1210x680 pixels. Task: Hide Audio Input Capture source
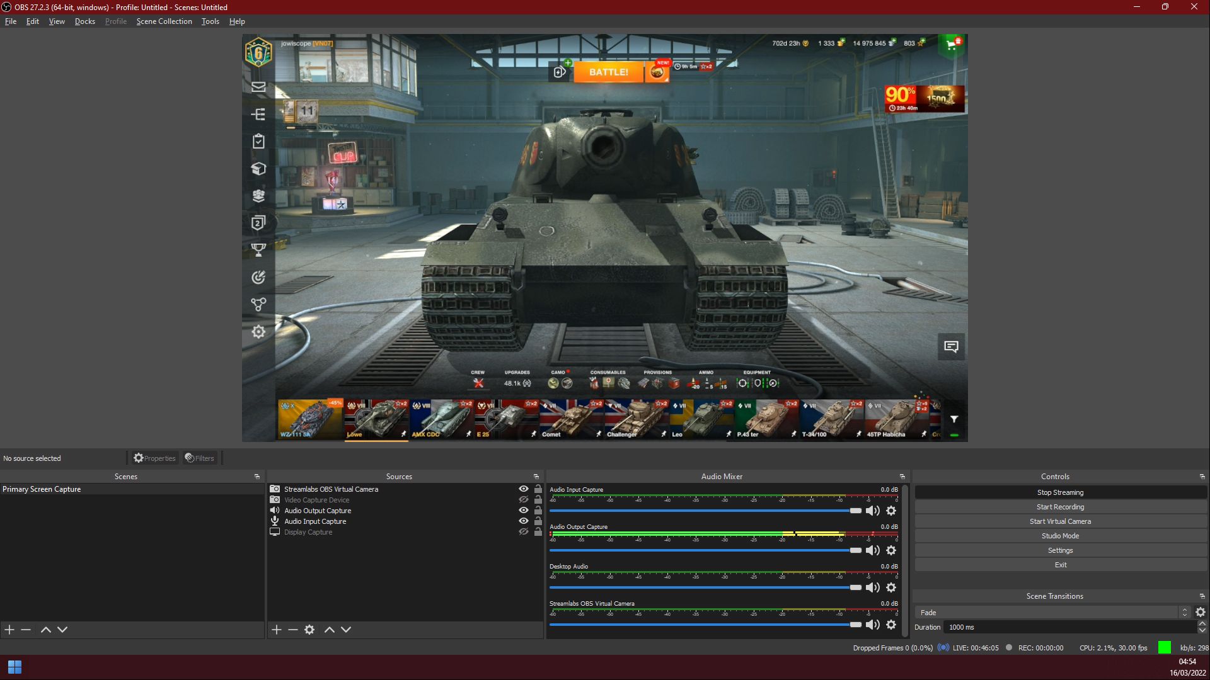(524, 521)
